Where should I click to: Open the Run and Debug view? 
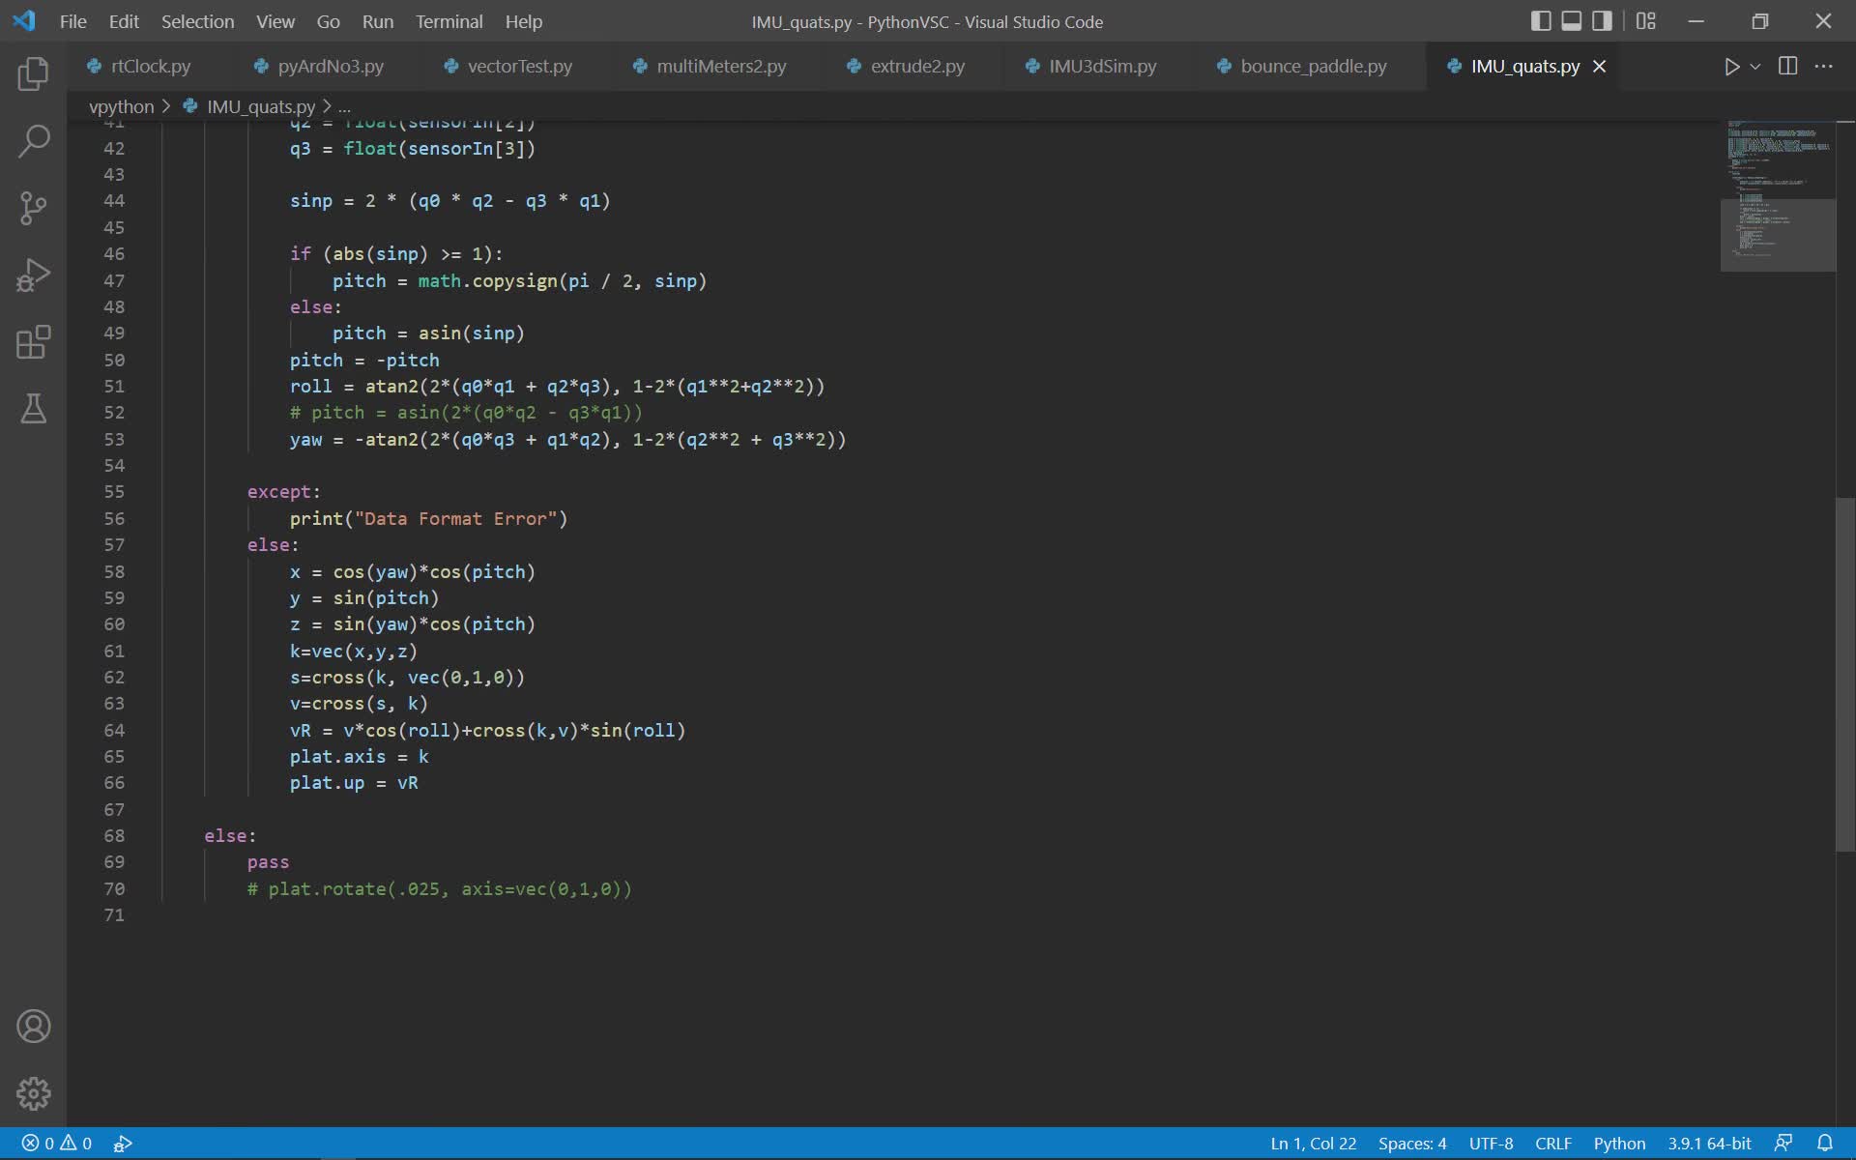click(x=33, y=275)
